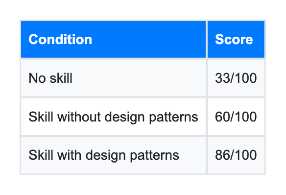Click the word 'No' in the first data row

click(37, 78)
